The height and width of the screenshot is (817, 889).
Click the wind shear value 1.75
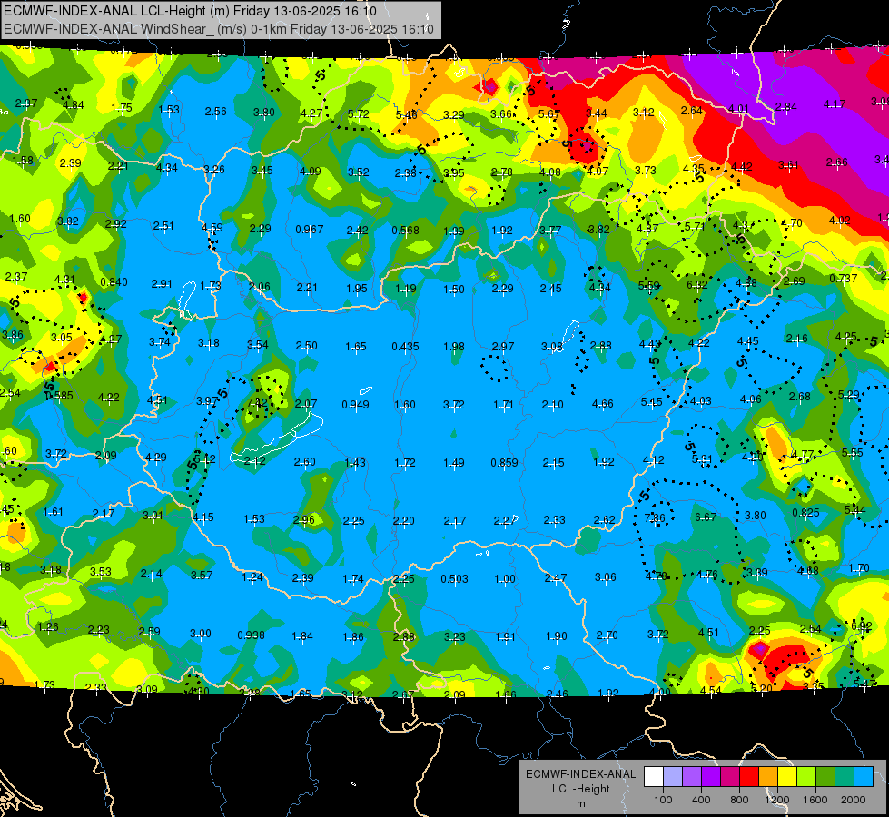coord(122,108)
